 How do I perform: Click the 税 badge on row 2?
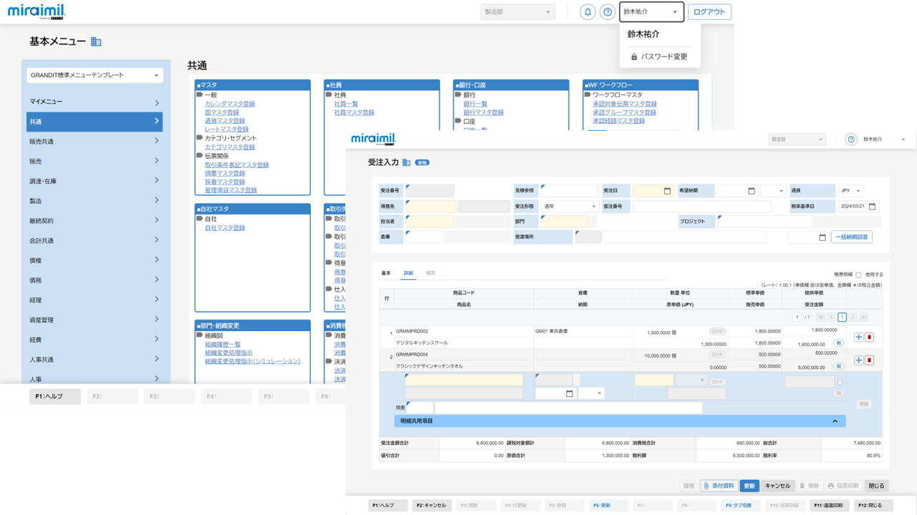838,366
